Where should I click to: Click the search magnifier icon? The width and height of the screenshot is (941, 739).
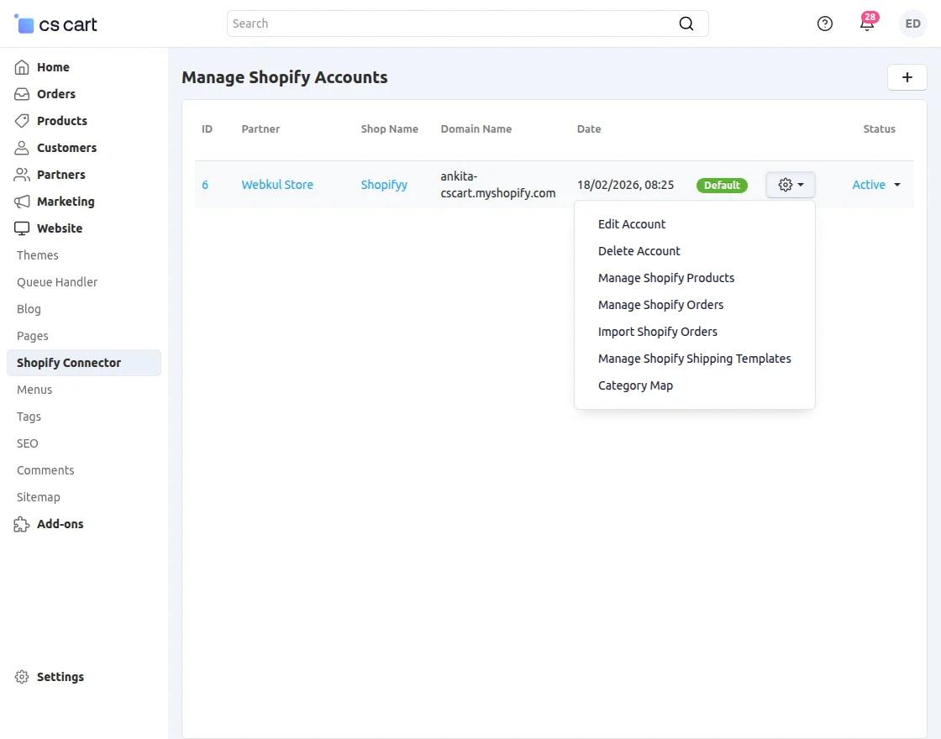686,24
